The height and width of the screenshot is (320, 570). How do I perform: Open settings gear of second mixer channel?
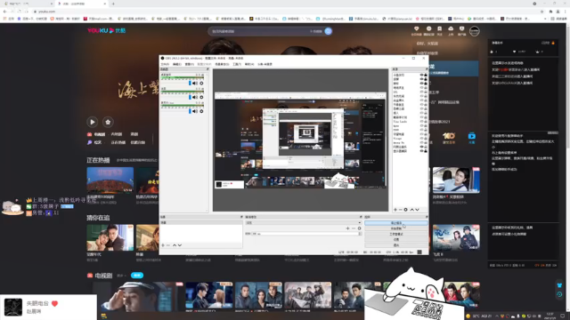[201, 97]
